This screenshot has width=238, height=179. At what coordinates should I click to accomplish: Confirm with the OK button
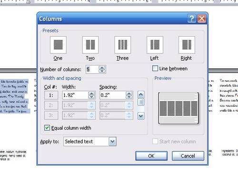point(151,156)
